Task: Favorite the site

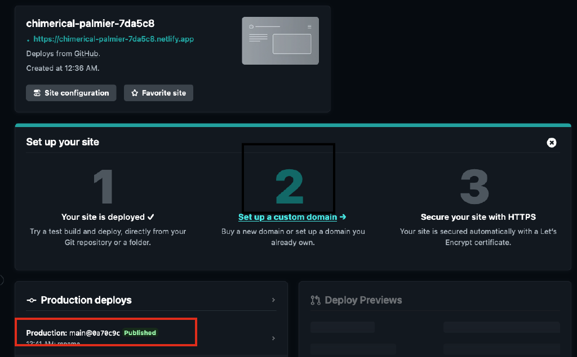Action: 158,93
